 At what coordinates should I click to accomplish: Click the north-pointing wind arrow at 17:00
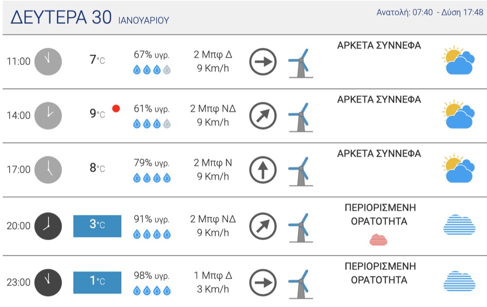coord(263,170)
